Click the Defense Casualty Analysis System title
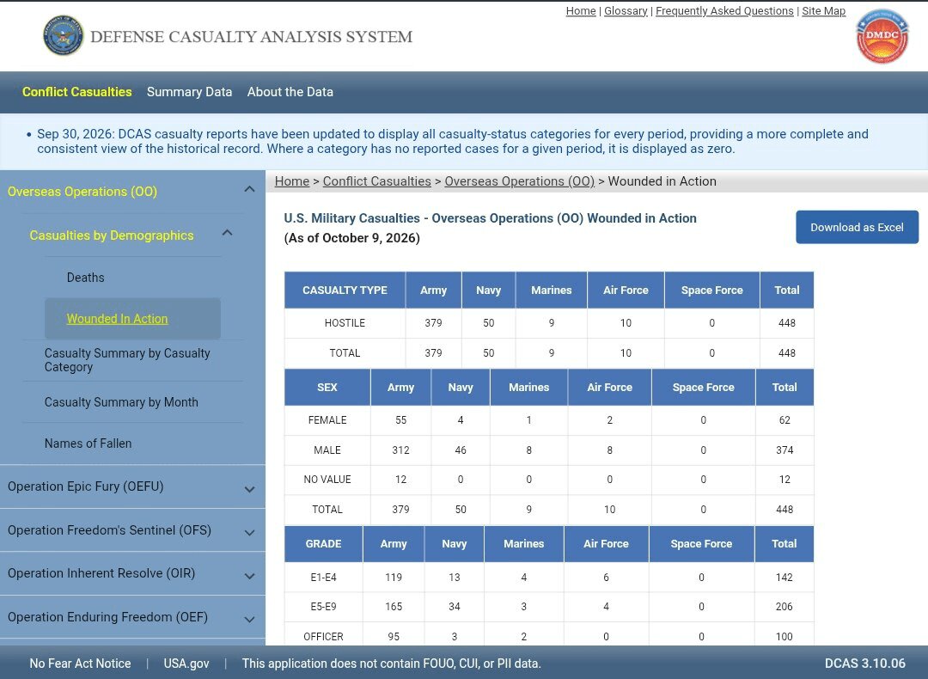928x679 pixels. (x=252, y=37)
